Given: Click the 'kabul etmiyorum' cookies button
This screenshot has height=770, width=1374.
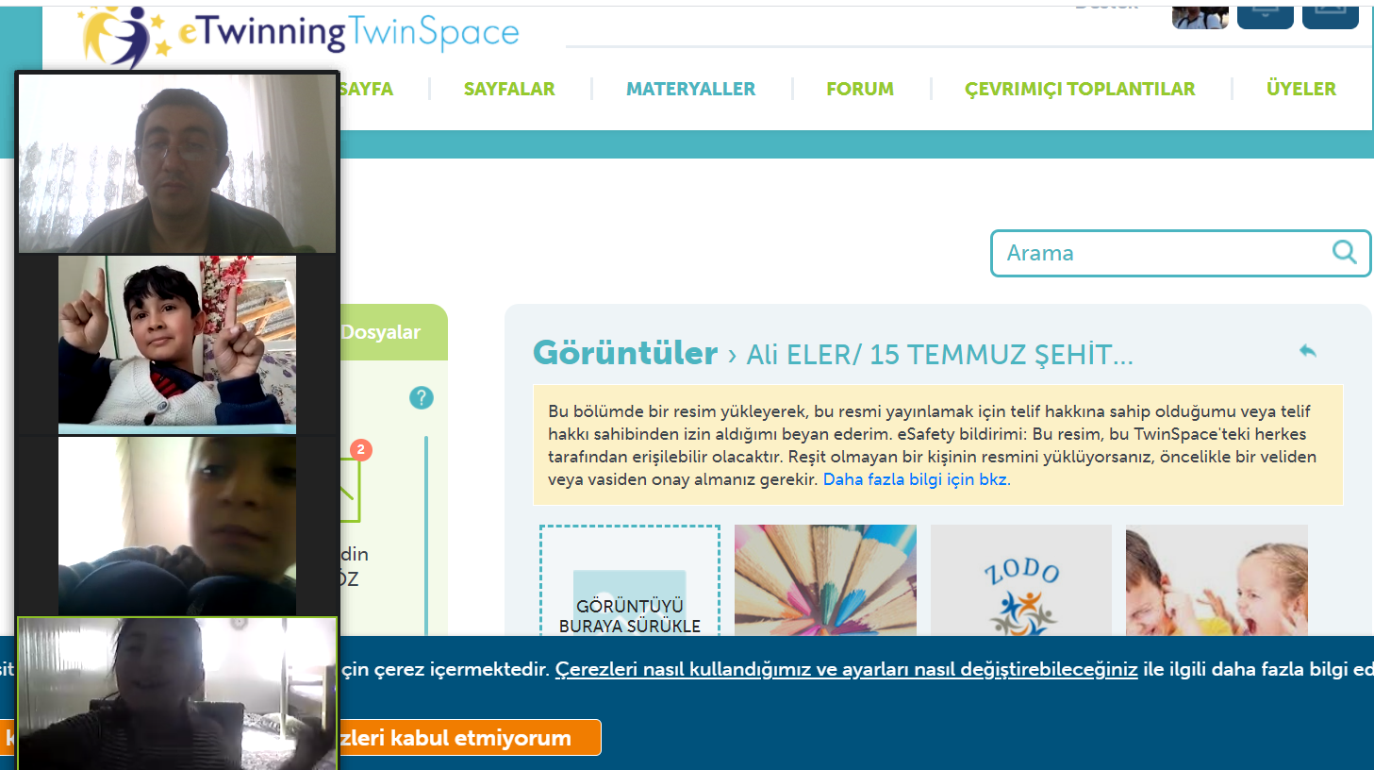Looking at the screenshot, I should pyautogui.click(x=469, y=738).
